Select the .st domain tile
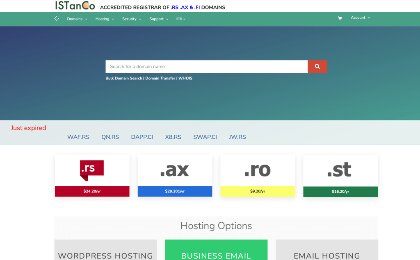420x260 pixels. point(340,170)
